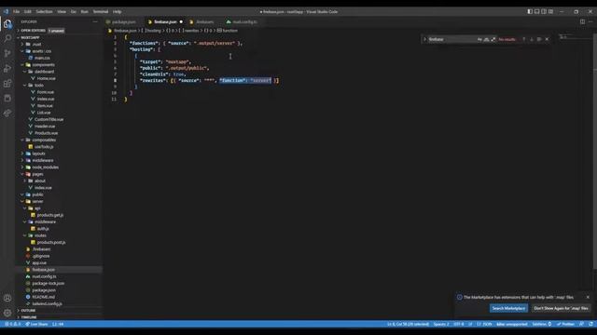The width and height of the screenshot is (597, 335).
Task: Open the editor More Actions menu
Action: coord(590,21)
